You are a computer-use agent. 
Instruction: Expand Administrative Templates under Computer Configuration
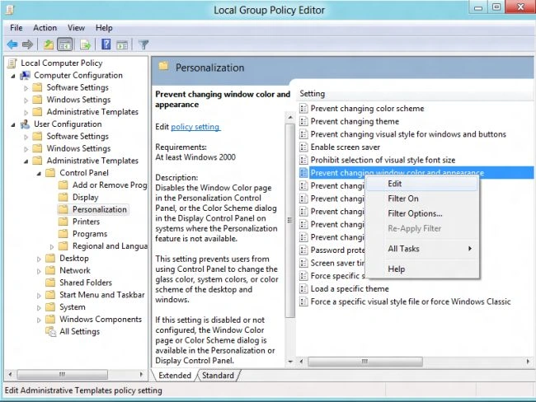coord(26,112)
